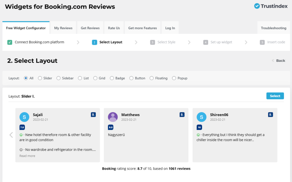Click the 7.0 rating badge on Sajali's review
Screen dimensions: 292x182
(x=22, y=127)
